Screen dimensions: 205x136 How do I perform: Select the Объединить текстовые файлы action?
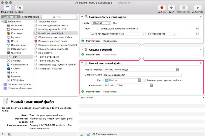point(55,37)
